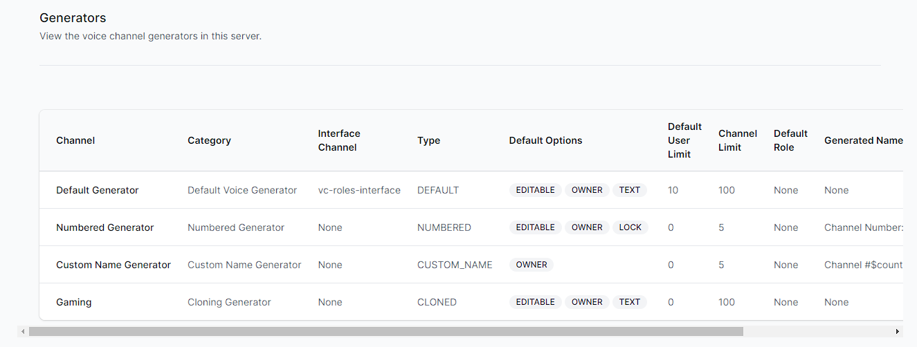Click TEXT badge in Default Generator row
This screenshot has height=347, width=917.
point(630,190)
